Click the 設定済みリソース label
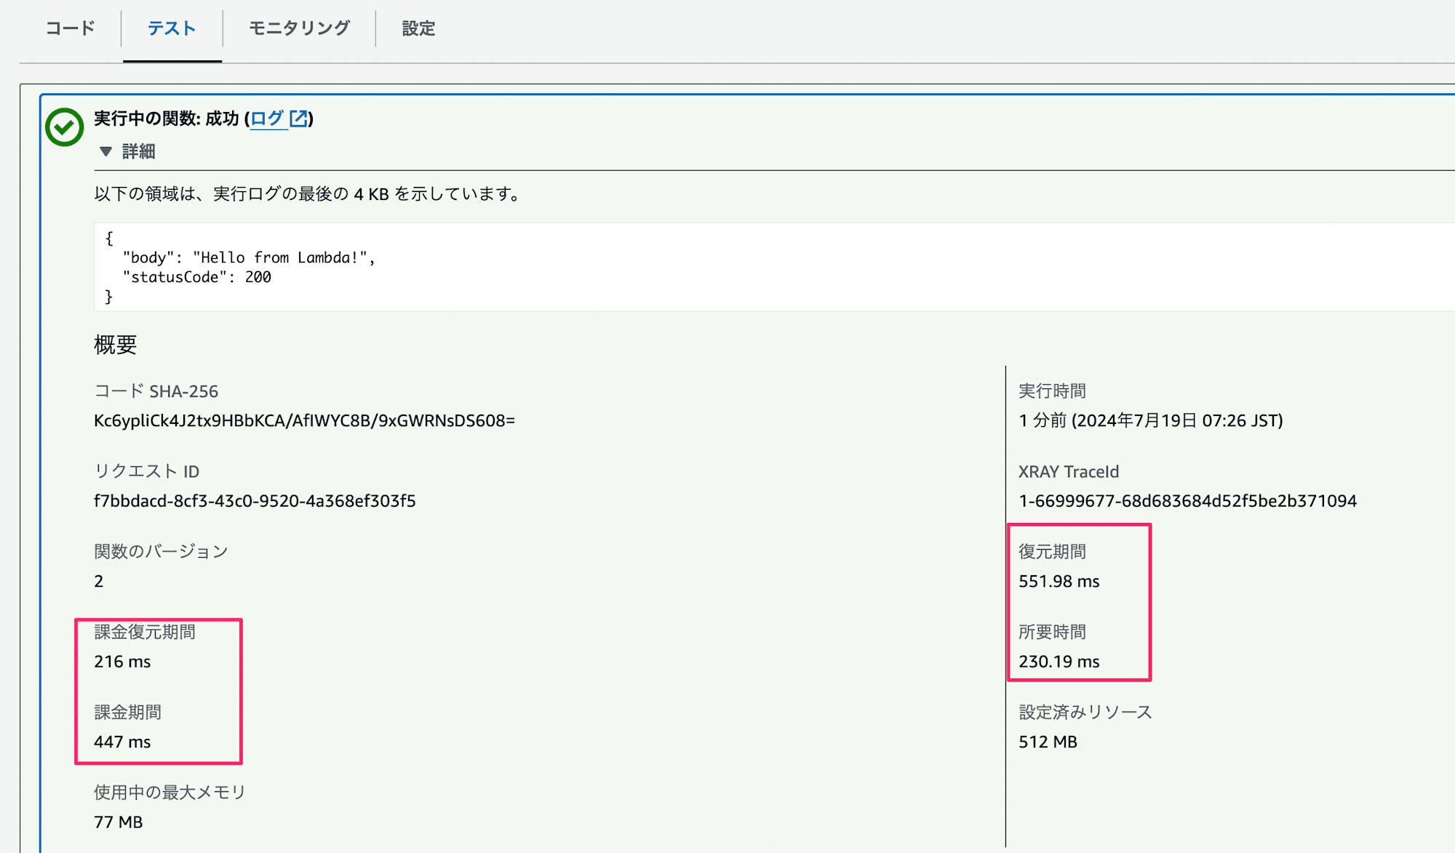 tap(1085, 712)
